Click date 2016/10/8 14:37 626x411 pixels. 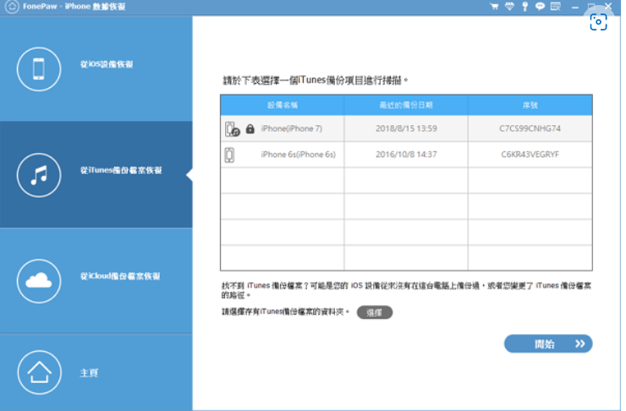pyautogui.click(x=406, y=155)
